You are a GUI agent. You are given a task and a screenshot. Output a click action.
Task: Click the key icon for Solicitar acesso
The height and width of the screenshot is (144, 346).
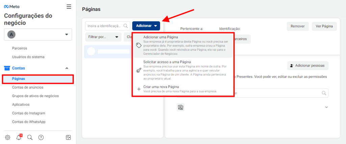pos(139,70)
